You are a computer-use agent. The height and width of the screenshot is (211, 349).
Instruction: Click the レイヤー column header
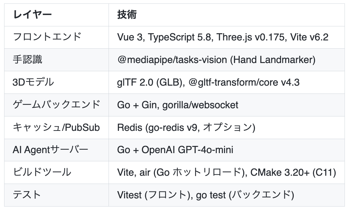32,15
